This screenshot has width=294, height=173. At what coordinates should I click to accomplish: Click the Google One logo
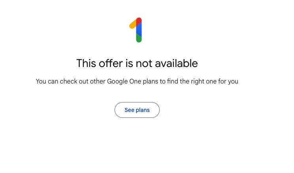click(x=136, y=30)
